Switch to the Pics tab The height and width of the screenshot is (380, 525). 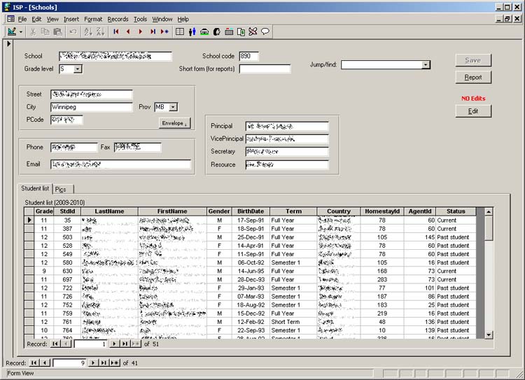61,189
